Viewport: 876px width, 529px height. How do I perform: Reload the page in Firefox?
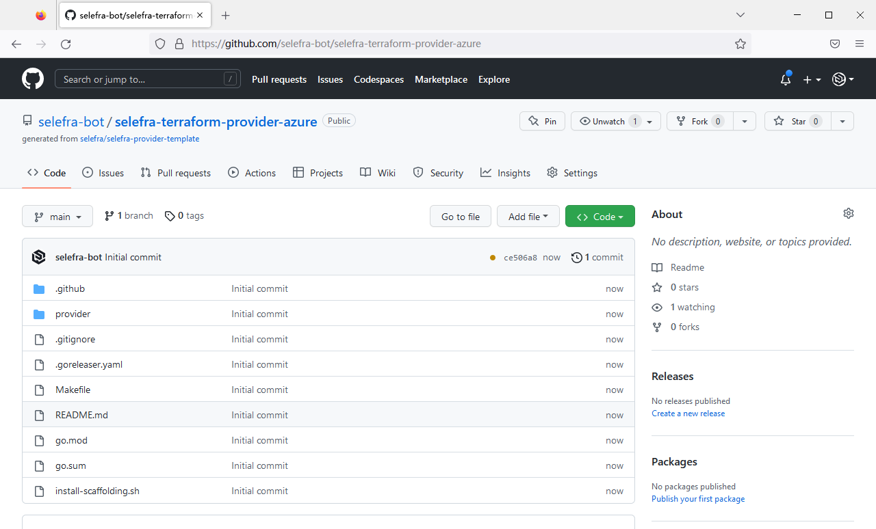[x=66, y=44]
